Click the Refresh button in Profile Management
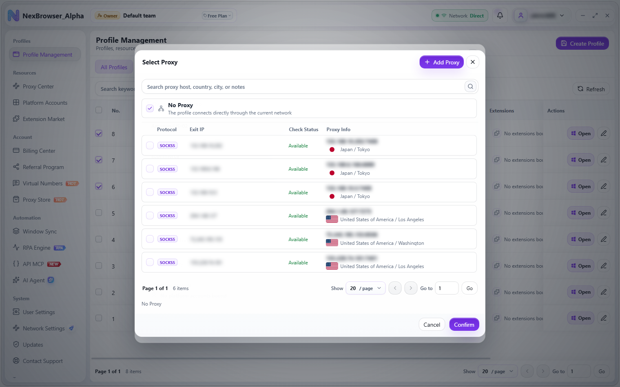The height and width of the screenshot is (387, 620). [x=591, y=89]
